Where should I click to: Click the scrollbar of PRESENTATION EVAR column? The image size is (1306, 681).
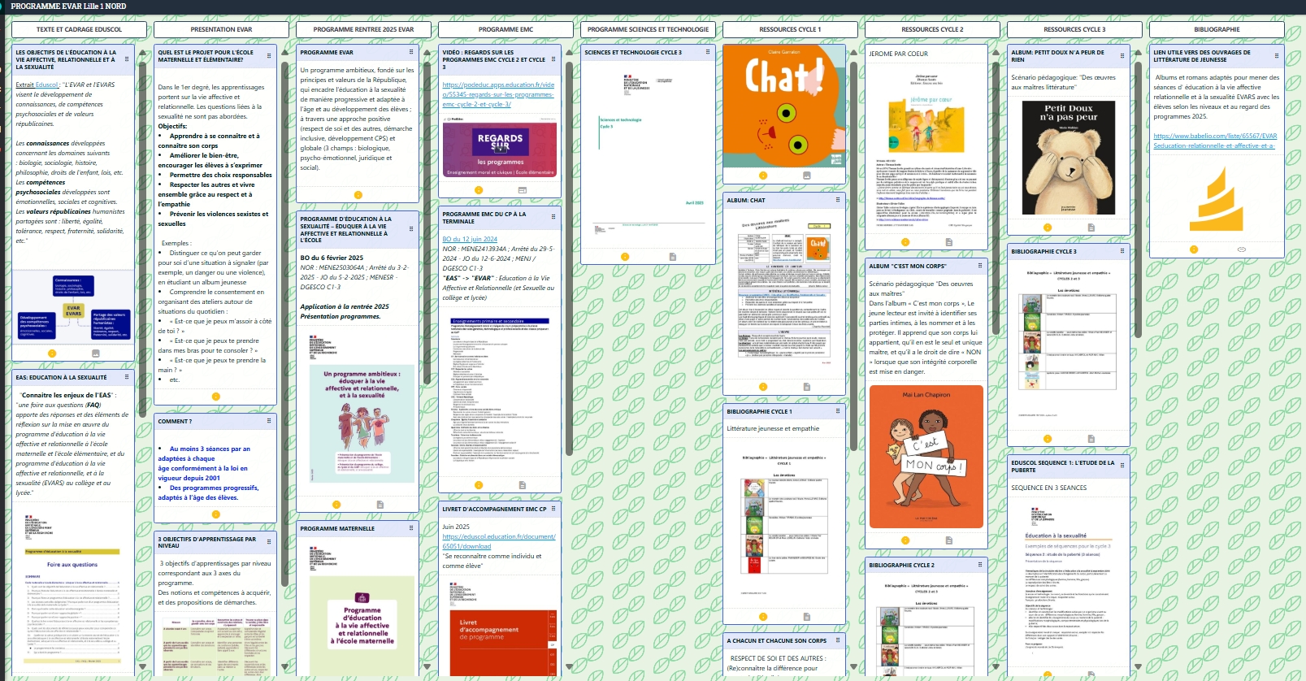(x=284, y=323)
